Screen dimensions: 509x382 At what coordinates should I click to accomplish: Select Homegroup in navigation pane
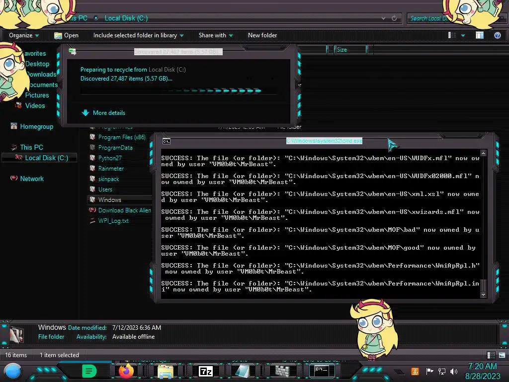tap(37, 126)
